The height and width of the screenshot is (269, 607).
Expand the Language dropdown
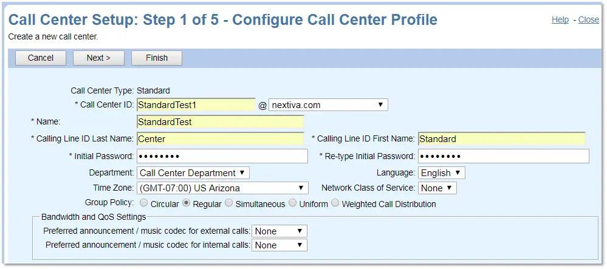pos(442,173)
